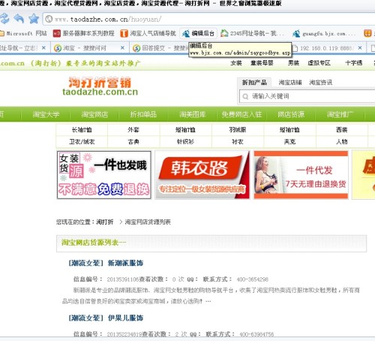Image resolution: width=375 pixels, height=341 pixels.
Task: Open the 淘宝推广 nav menu
Action: 340,115
